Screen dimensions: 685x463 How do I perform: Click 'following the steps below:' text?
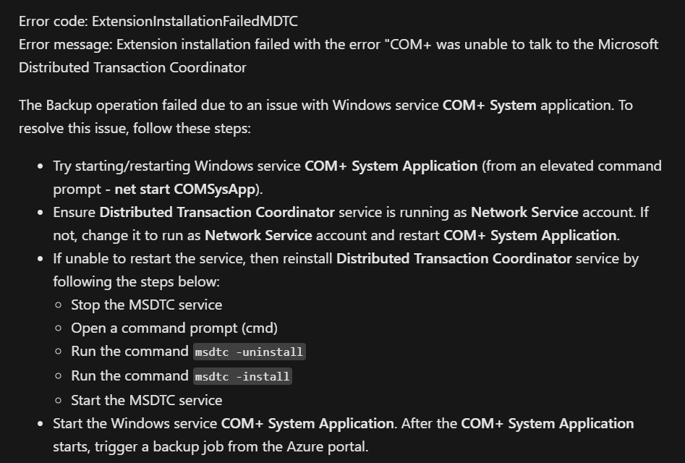point(136,281)
